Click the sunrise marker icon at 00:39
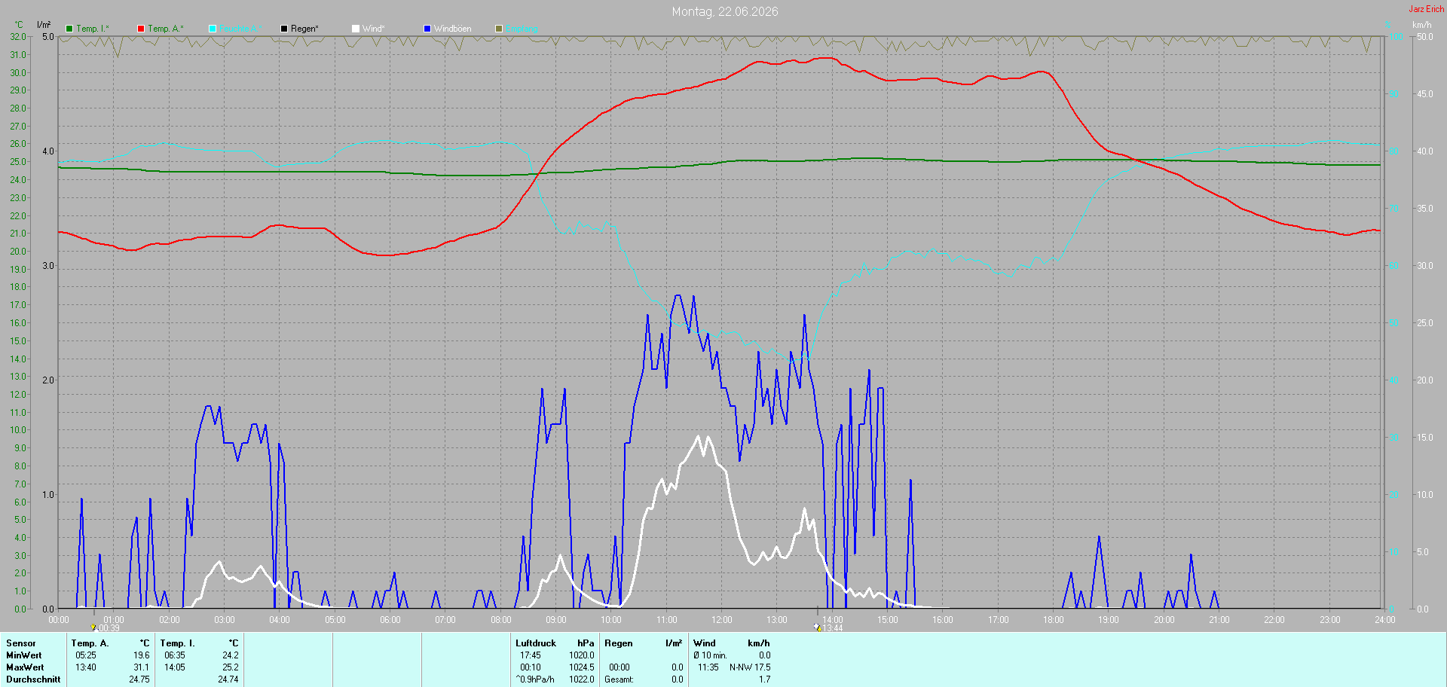This screenshot has width=1447, height=687. [93, 627]
